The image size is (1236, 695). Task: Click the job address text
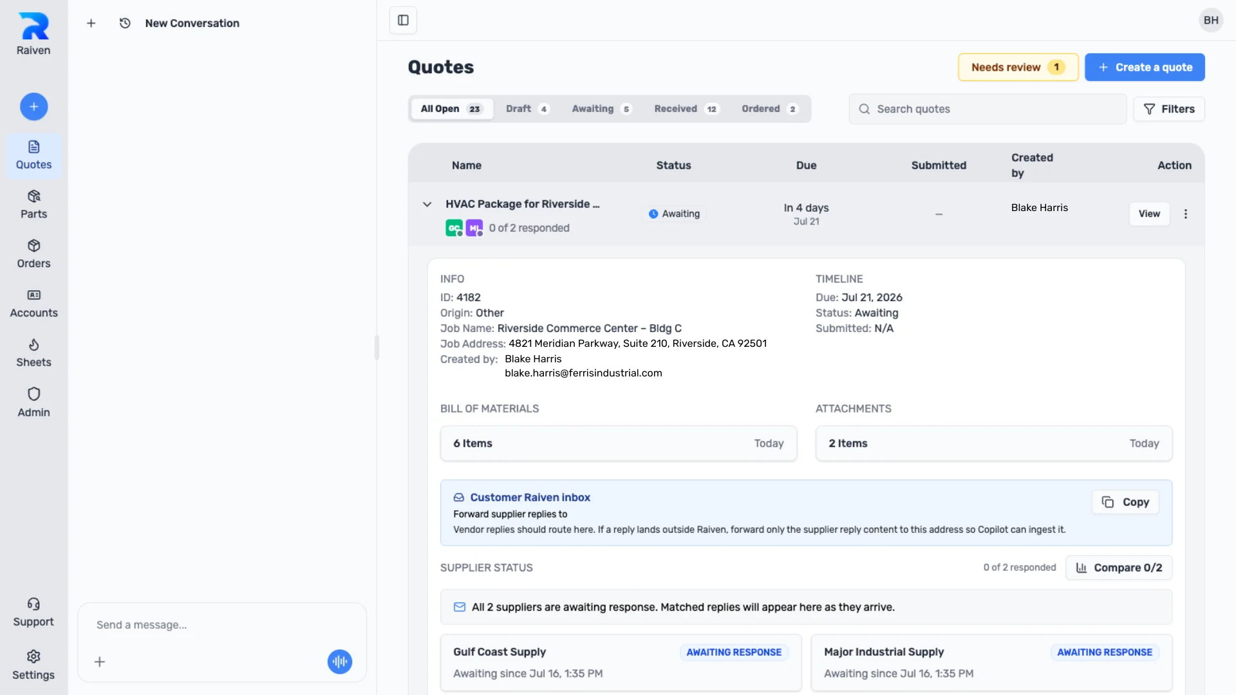(637, 344)
